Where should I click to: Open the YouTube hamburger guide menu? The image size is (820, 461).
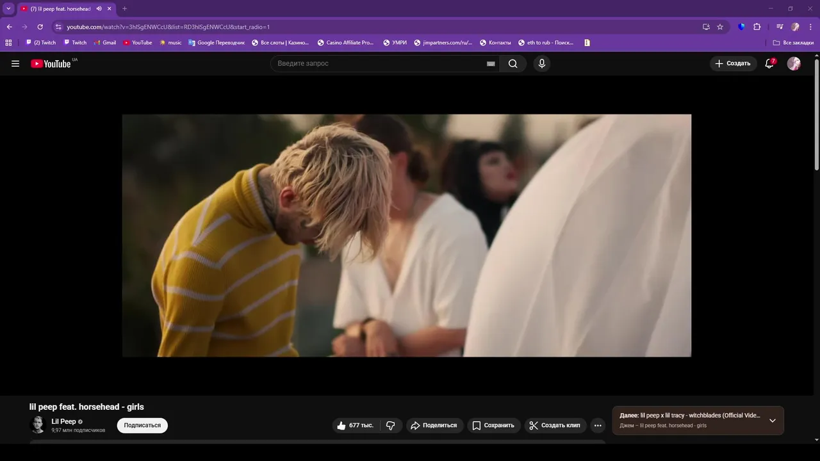pos(15,63)
